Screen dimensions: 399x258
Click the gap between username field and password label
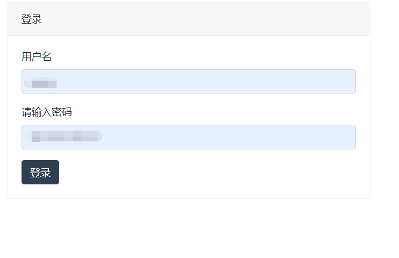[x=188, y=99]
